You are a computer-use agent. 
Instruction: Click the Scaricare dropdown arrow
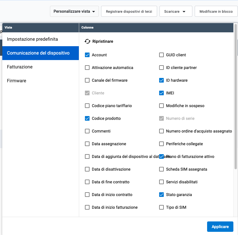tap(184, 12)
